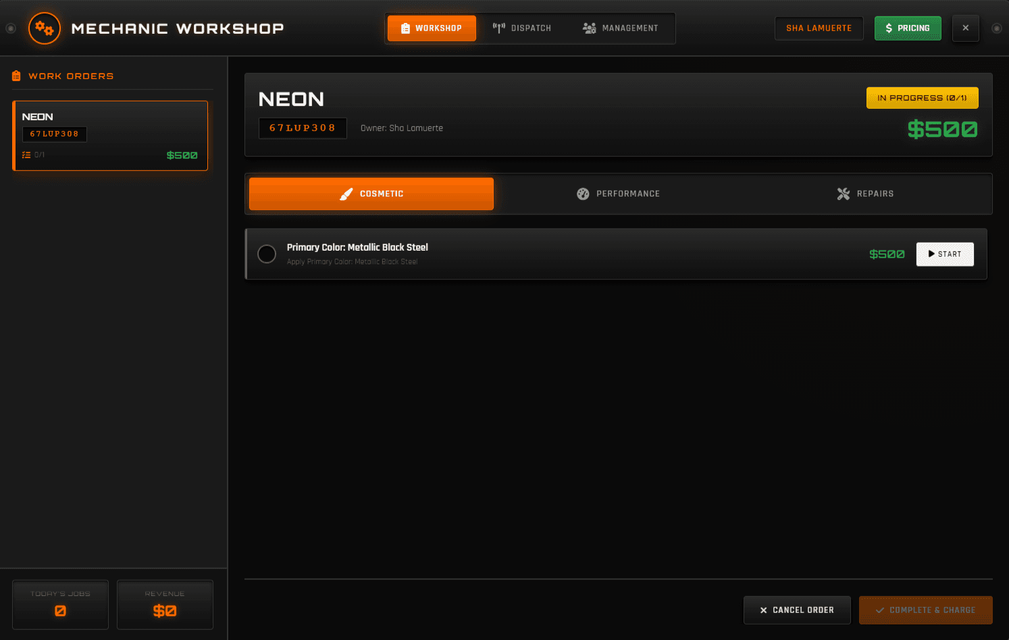This screenshot has width=1009, height=640.
Task: Click the gauge icon for Performance
Action: (x=583, y=194)
